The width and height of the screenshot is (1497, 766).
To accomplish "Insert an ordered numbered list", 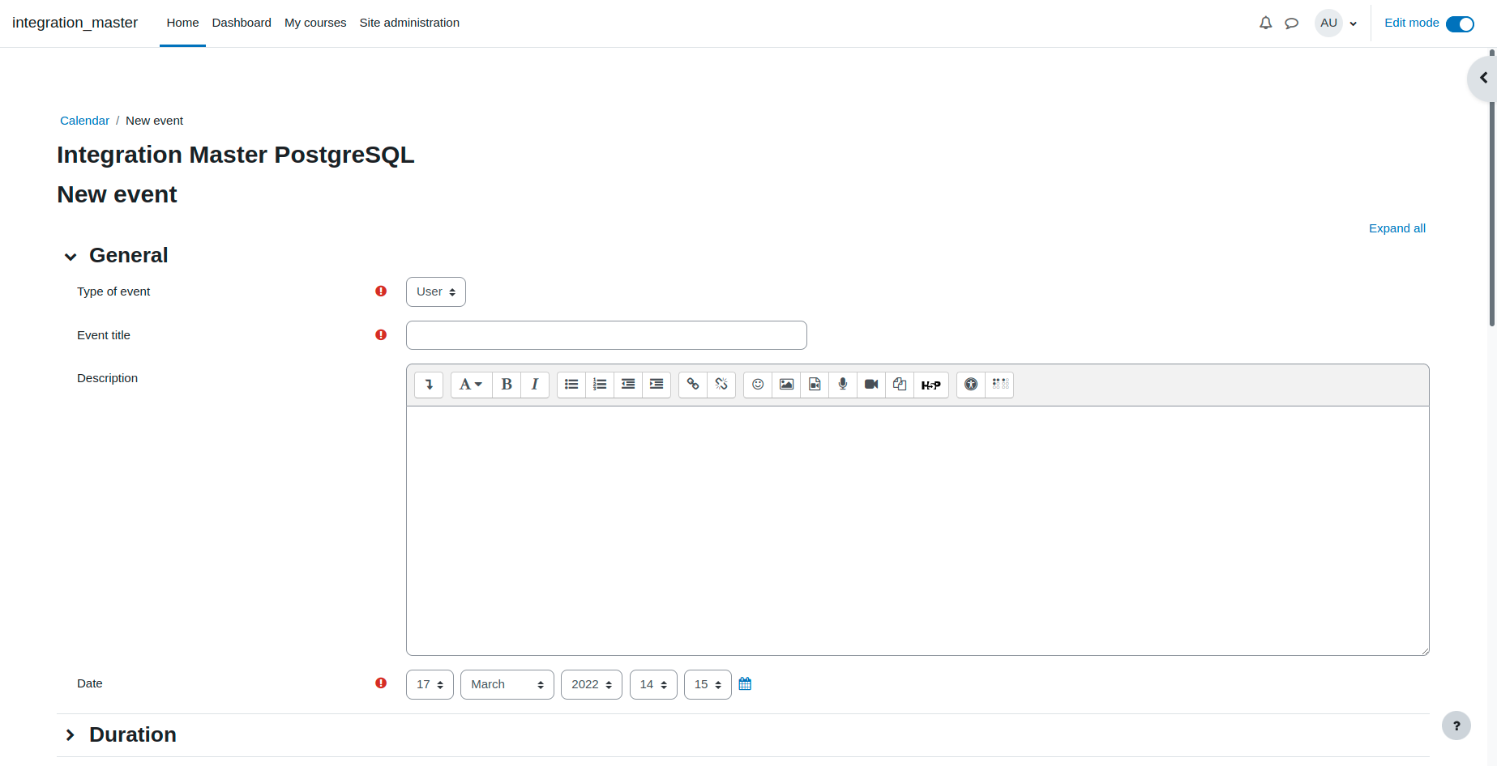I will click(600, 385).
